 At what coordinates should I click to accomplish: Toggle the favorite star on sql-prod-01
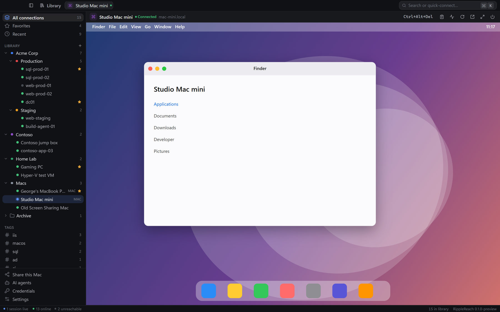(79, 69)
